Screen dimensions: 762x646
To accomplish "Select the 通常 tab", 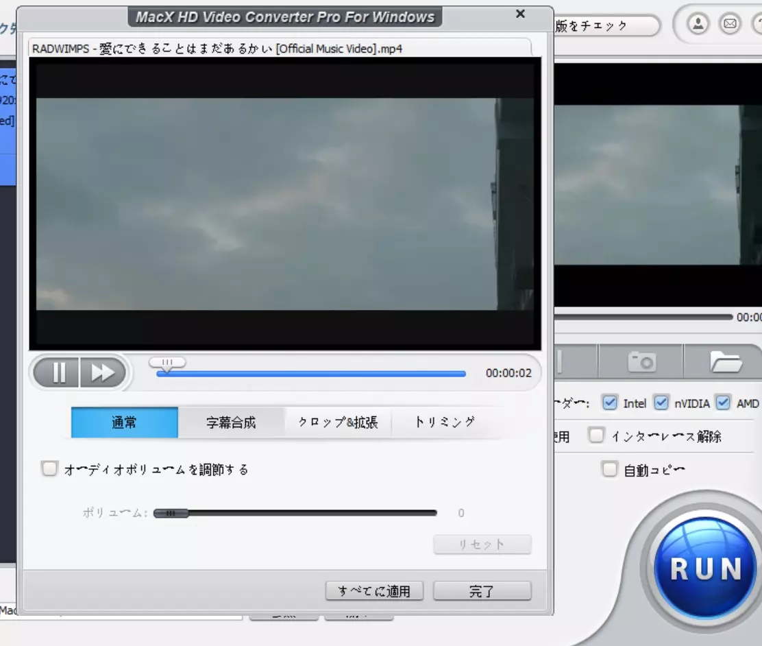I will coord(125,422).
